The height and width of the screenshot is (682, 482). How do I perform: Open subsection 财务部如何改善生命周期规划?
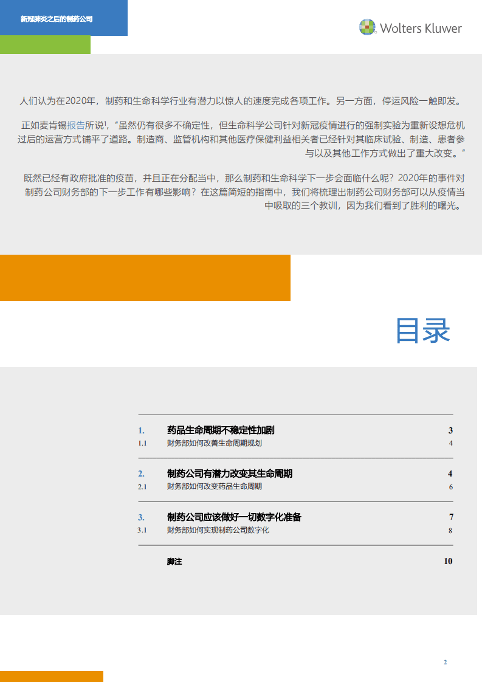(x=215, y=443)
